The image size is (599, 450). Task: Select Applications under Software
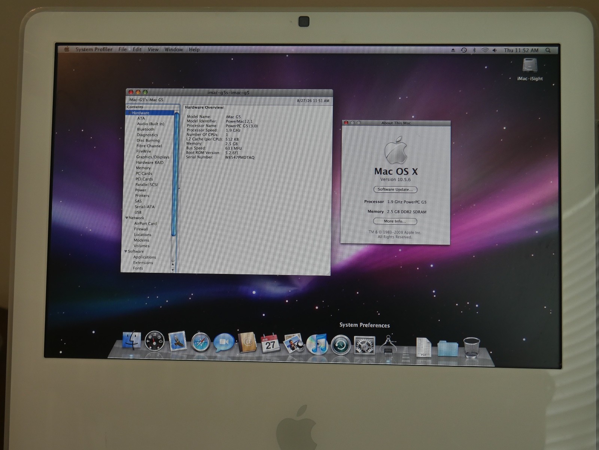145,257
